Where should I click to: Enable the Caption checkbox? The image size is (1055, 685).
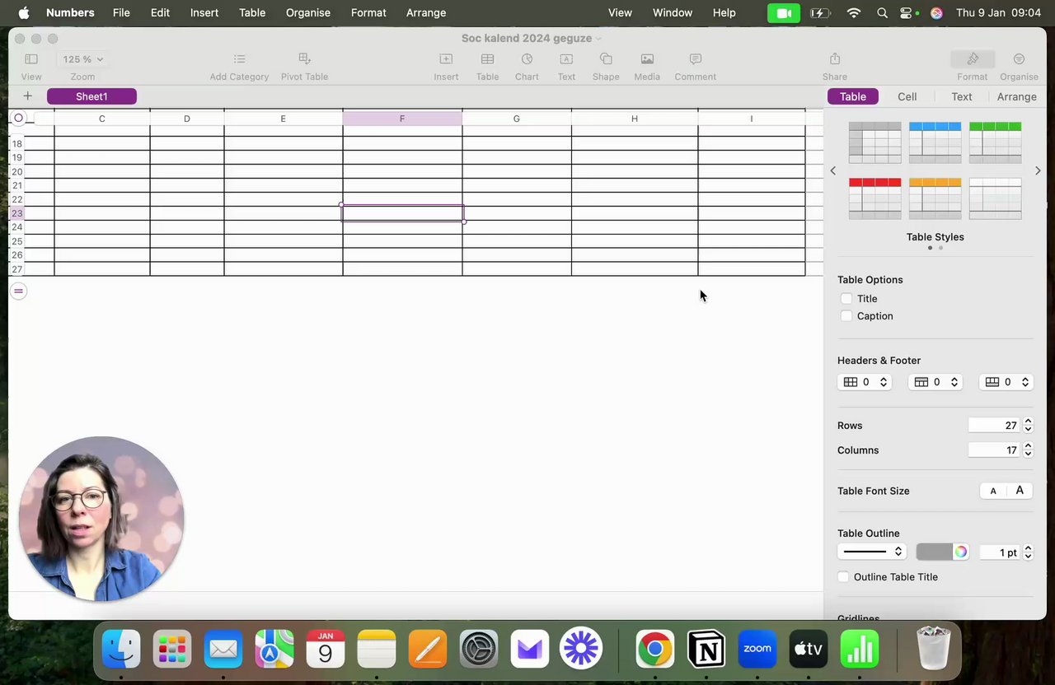point(846,316)
